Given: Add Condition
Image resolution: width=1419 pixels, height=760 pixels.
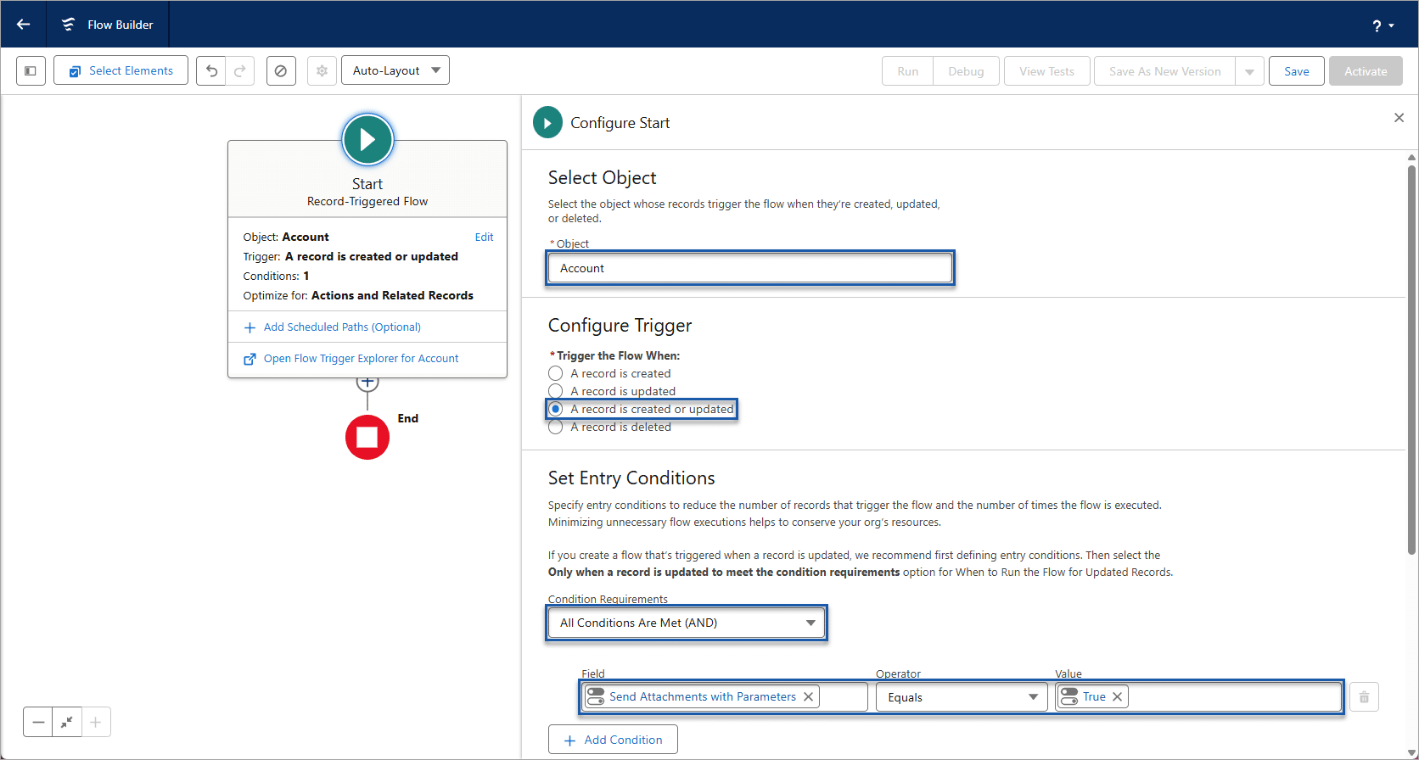Looking at the screenshot, I should tap(613, 740).
